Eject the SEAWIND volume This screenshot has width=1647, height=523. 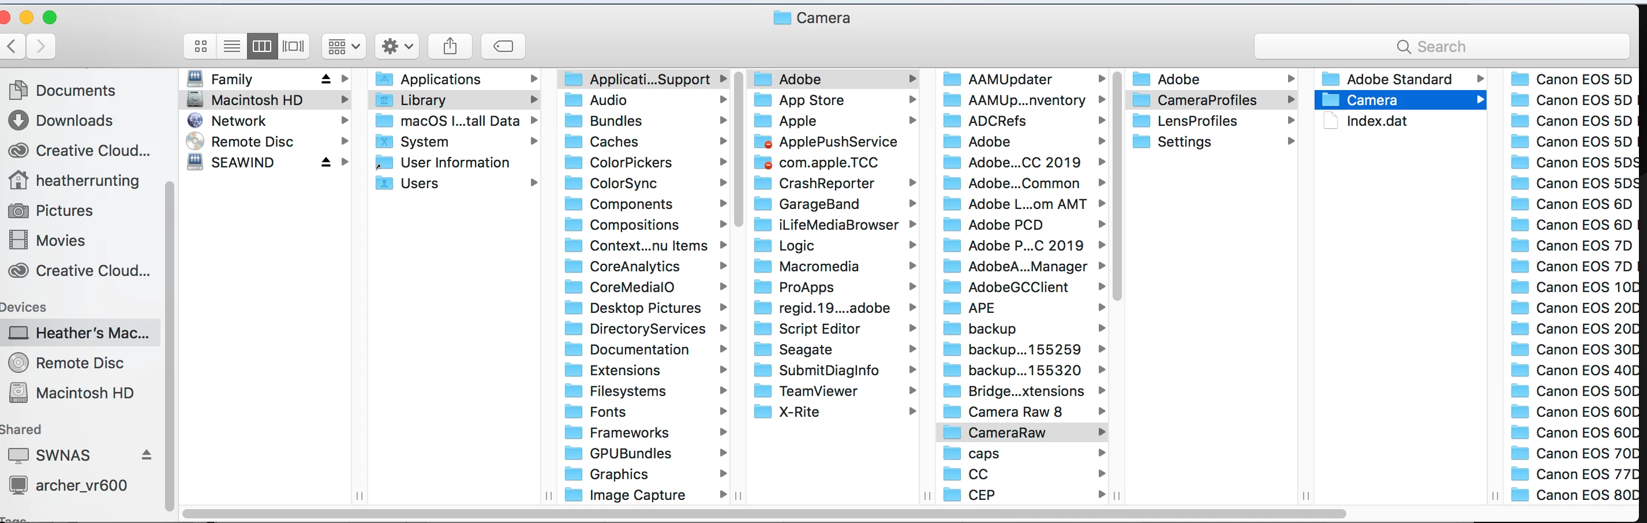pyautogui.click(x=326, y=162)
